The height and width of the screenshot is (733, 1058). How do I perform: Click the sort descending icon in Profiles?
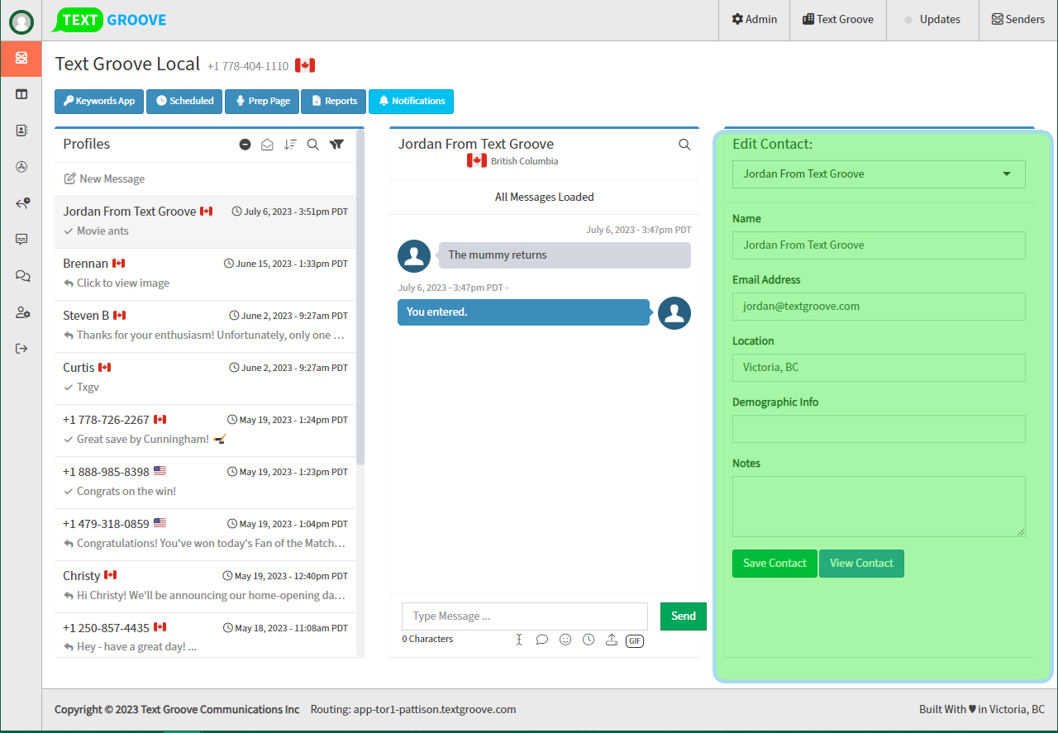(x=290, y=145)
